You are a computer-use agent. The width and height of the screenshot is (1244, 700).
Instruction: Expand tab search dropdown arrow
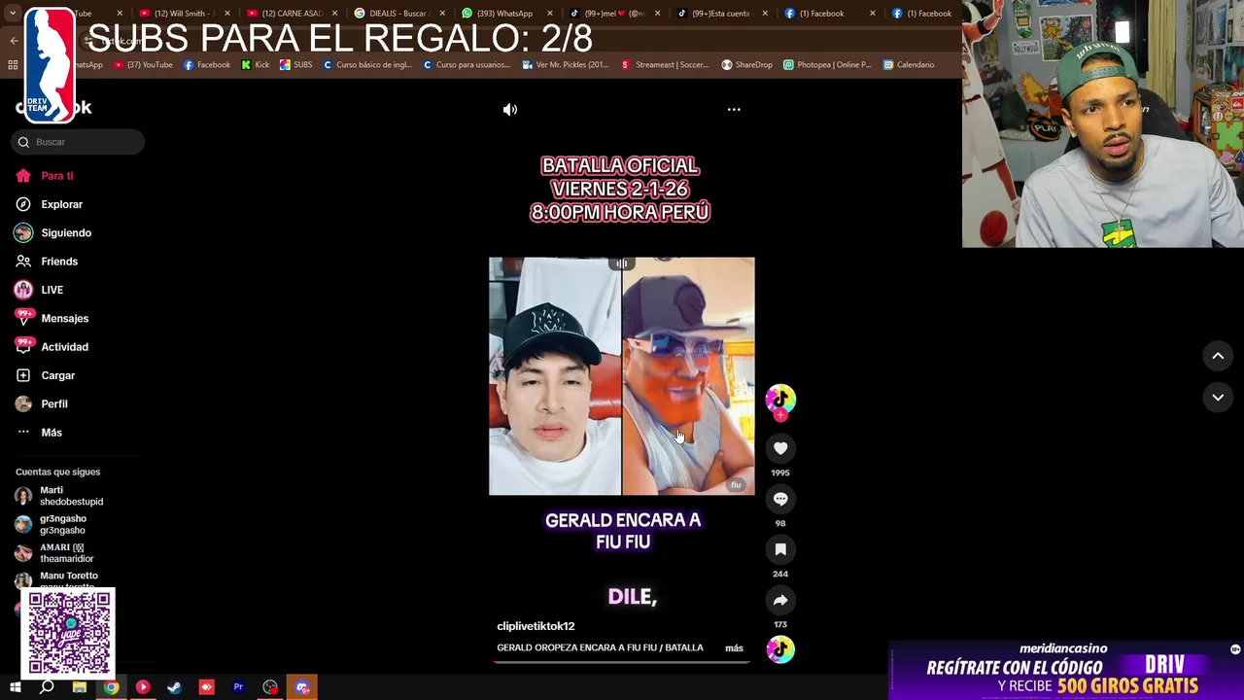point(13,14)
